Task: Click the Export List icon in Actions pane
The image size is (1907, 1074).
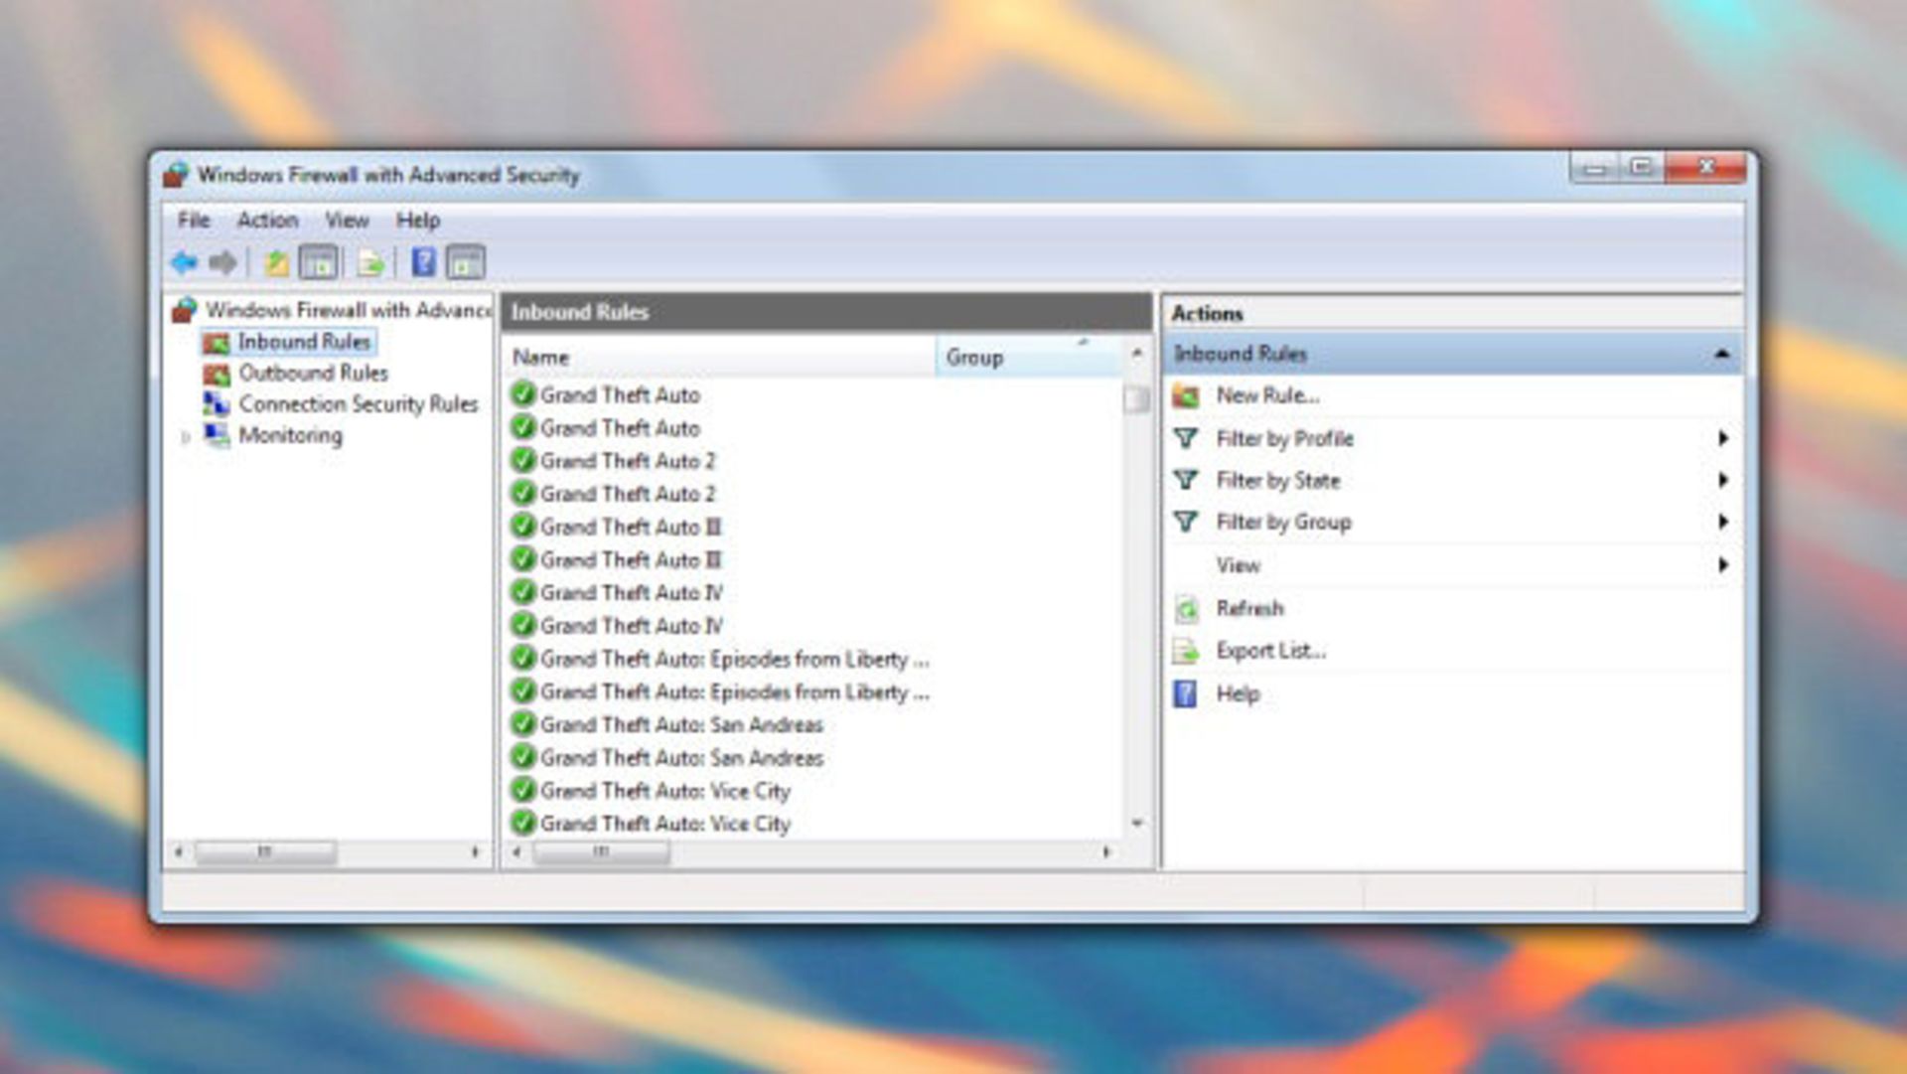Action: pos(1186,651)
